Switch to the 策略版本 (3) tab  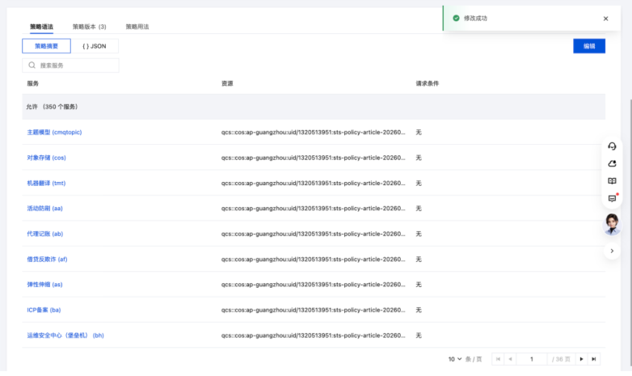(x=89, y=27)
